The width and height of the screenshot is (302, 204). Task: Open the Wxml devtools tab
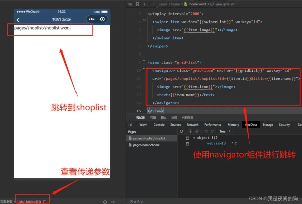143,125
